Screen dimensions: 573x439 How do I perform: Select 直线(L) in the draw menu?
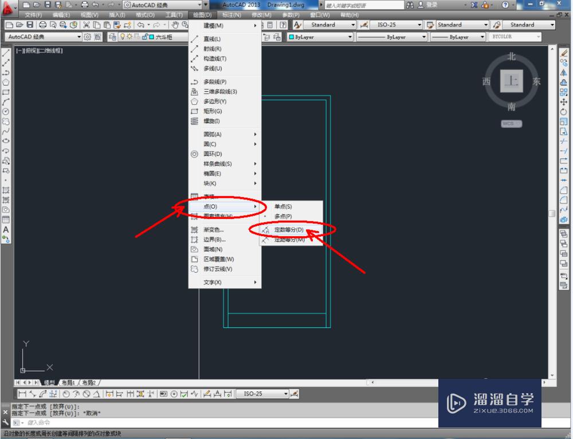coord(225,39)
